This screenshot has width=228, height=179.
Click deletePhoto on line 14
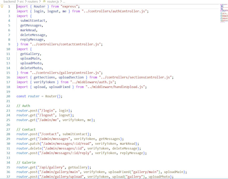[31, 68]
